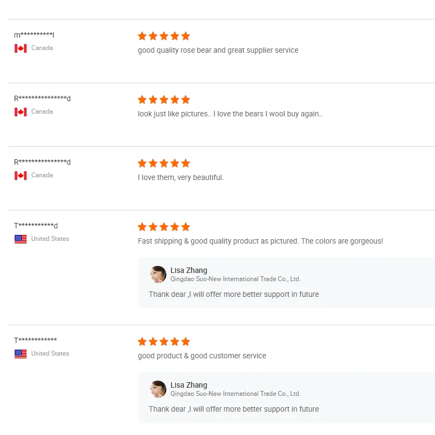Click Lisa Zhang avatar in first supplier reply
This screenshot has width=435, height=435.
click(158, 275)
